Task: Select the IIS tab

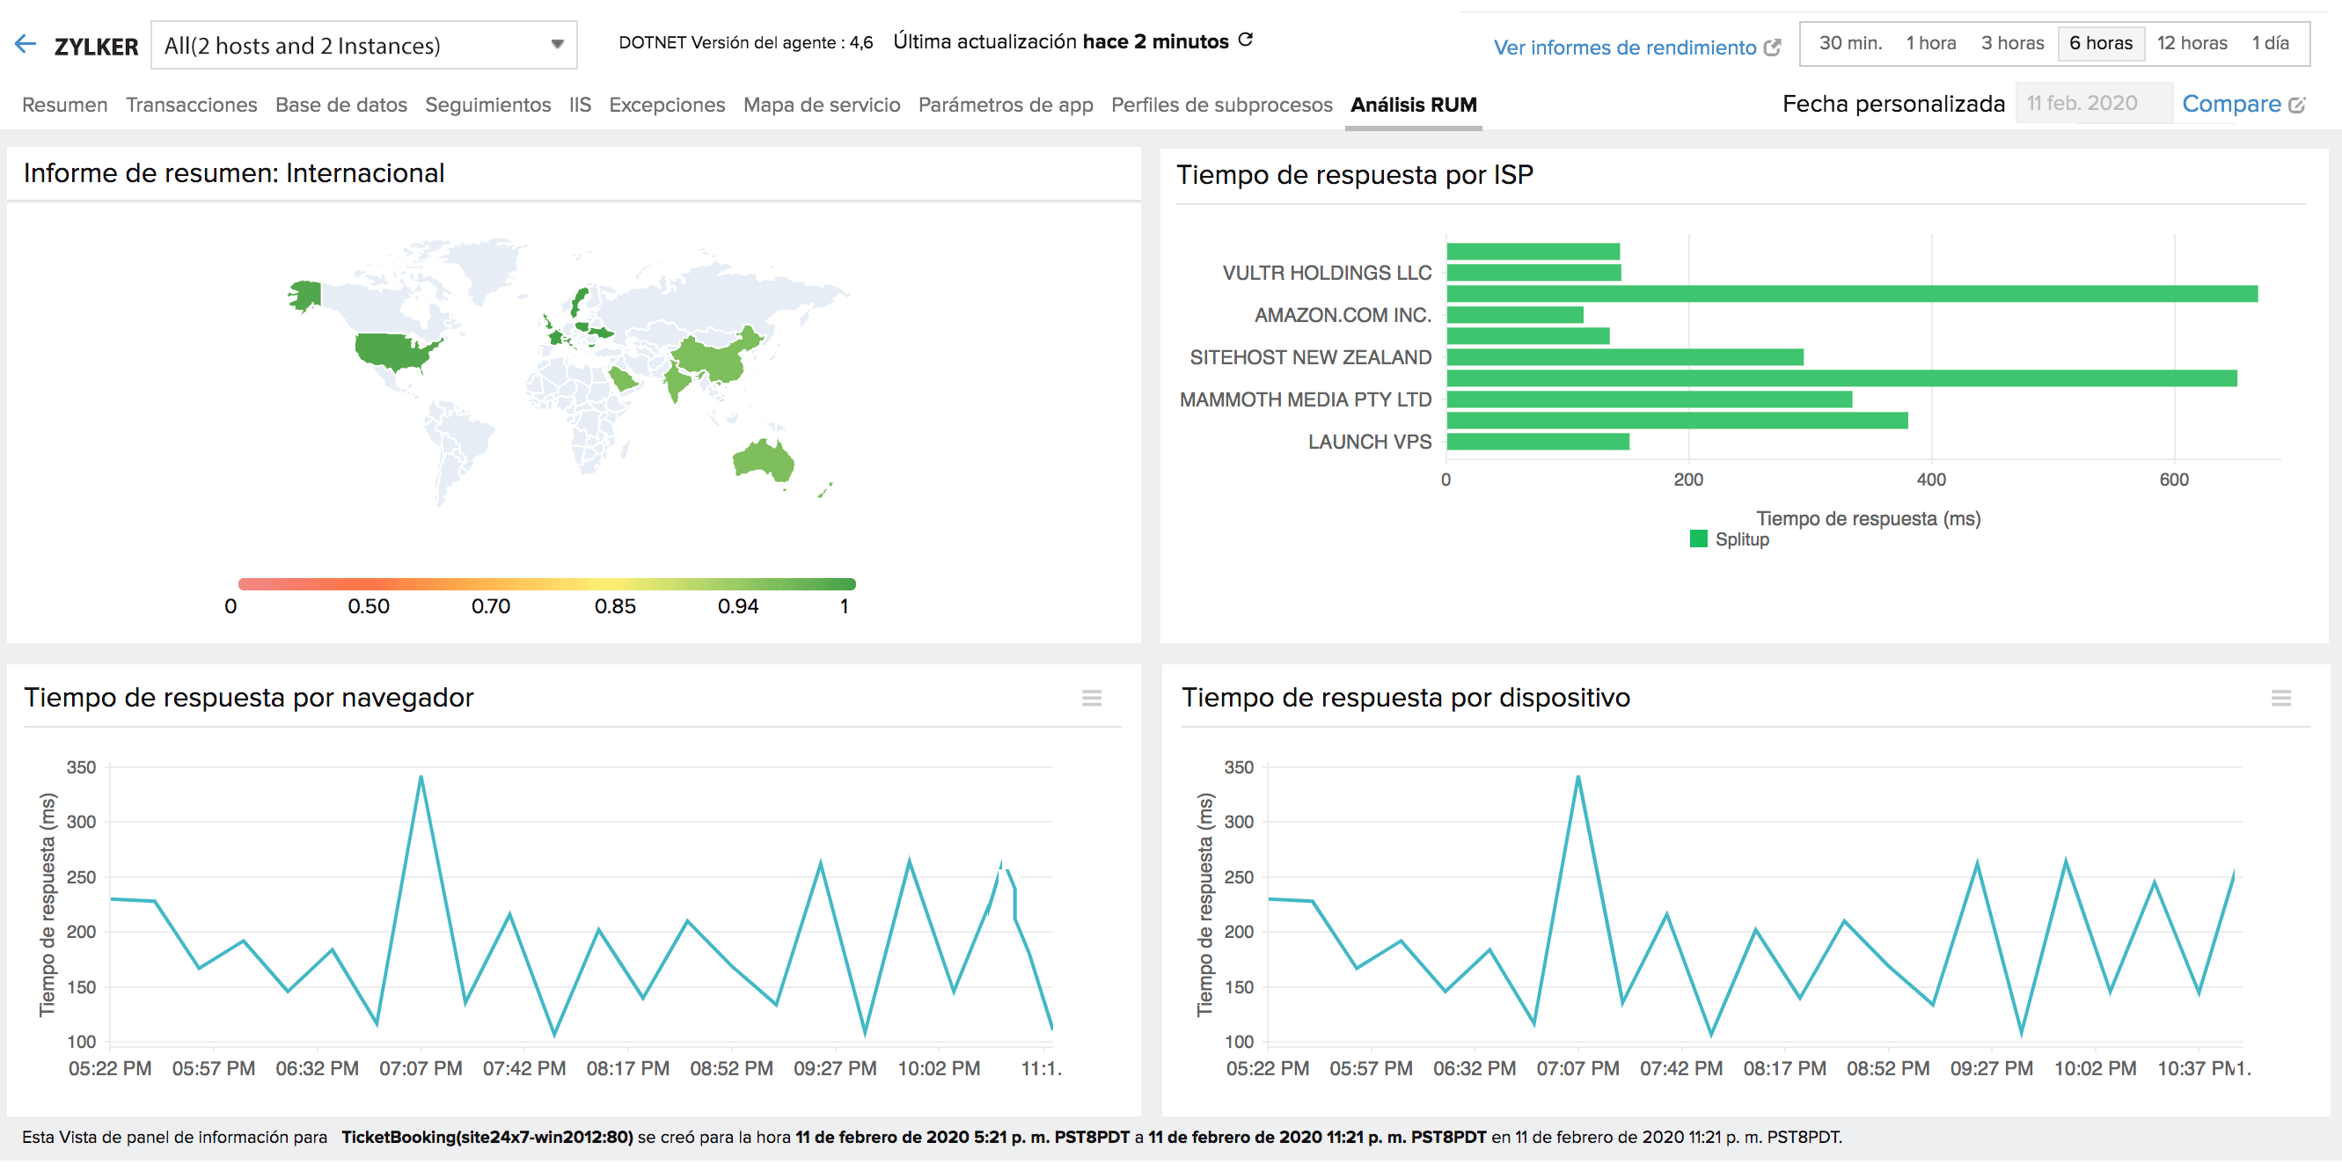Action: pos(580,105)
